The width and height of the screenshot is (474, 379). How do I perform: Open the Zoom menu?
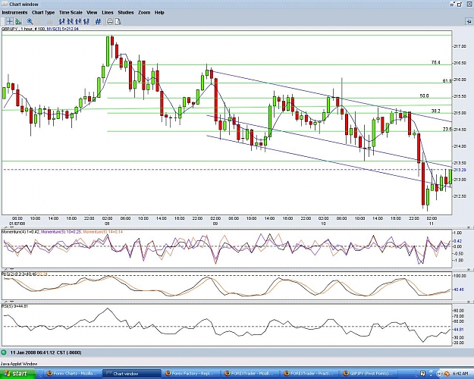[144, 12]
